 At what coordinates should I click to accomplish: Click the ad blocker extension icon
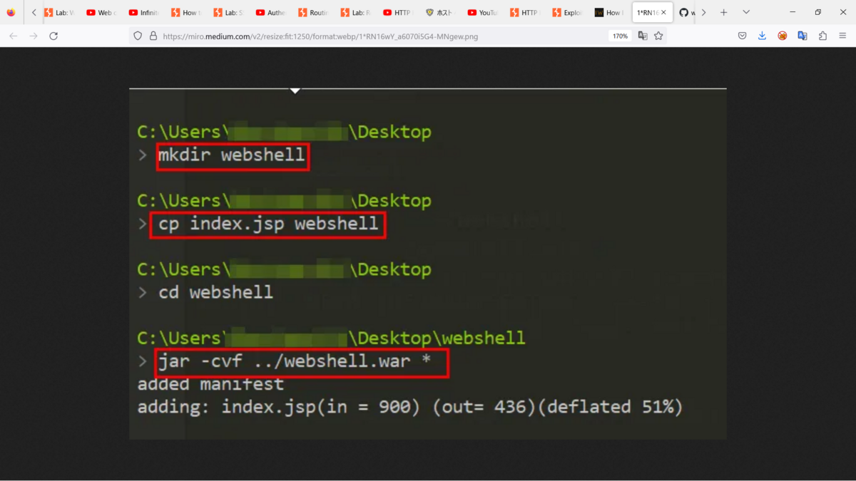[x=782, y=35]
